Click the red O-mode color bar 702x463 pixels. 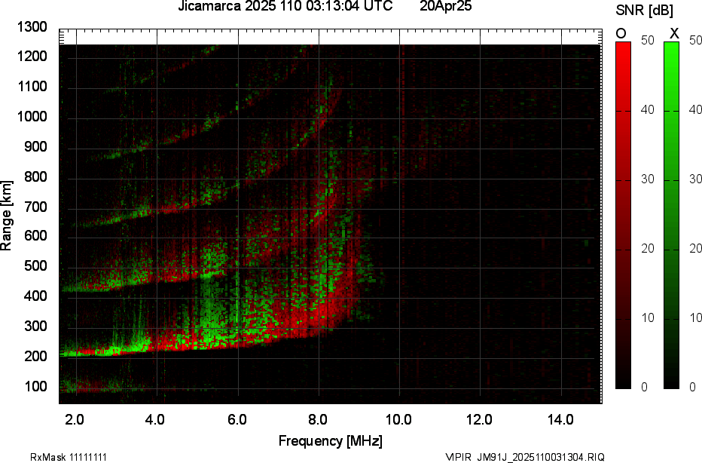[623, 215]
